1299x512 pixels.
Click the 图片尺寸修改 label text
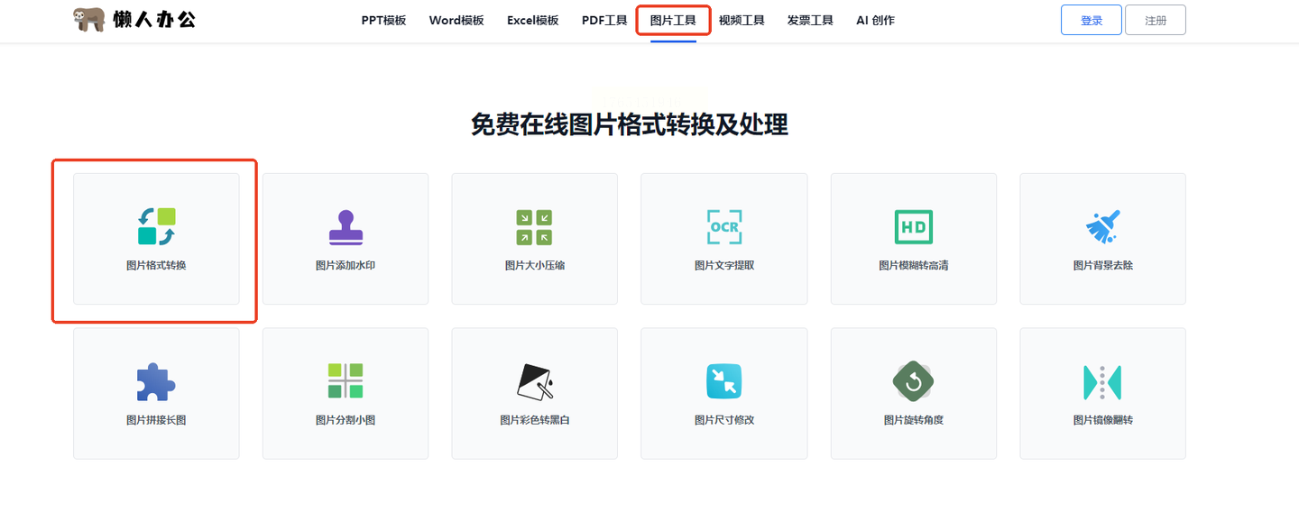click(x=724, y=420)
